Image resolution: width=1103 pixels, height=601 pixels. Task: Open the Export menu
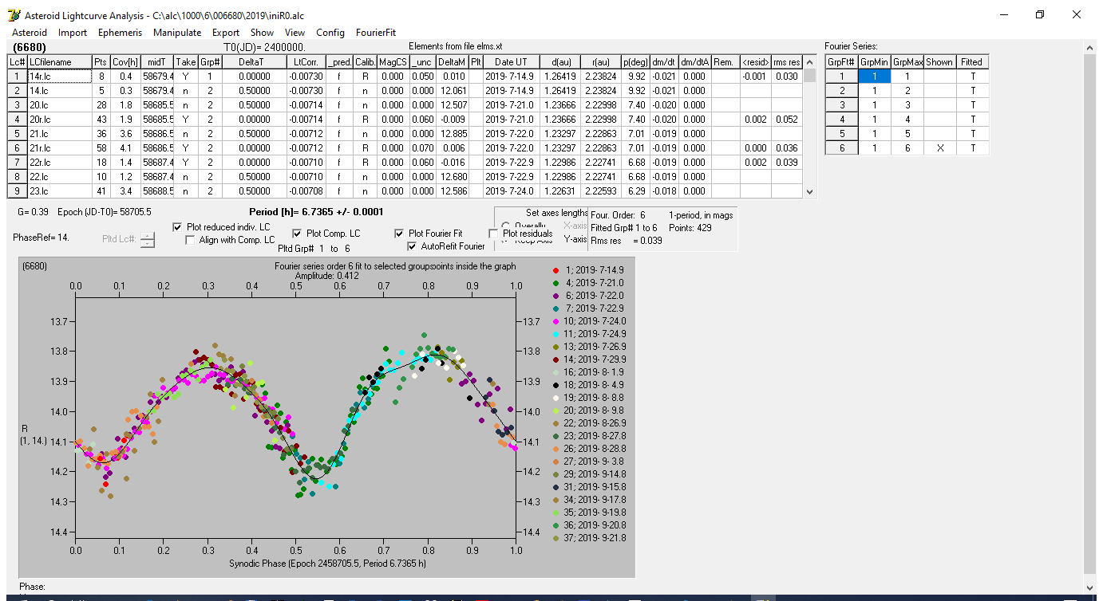(226, 33)
